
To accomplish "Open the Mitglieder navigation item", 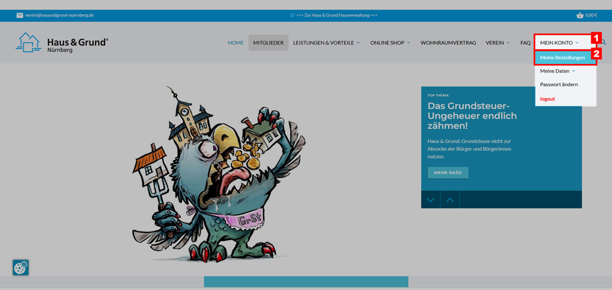I will point(268,43).
